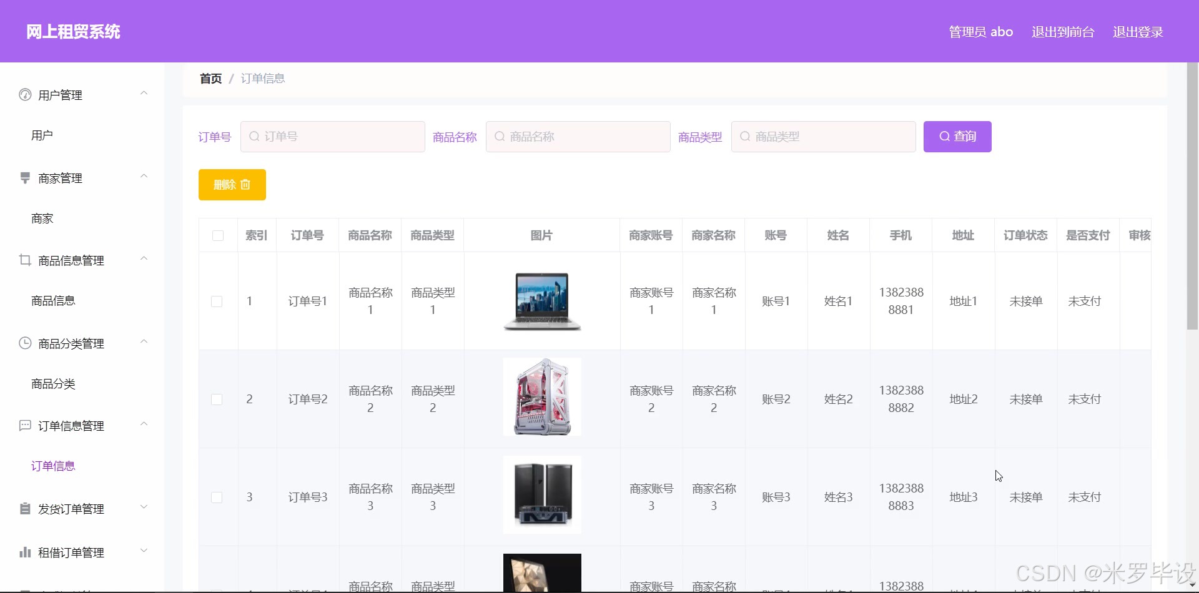Click the 地址1 cell

tap(963, 301)
